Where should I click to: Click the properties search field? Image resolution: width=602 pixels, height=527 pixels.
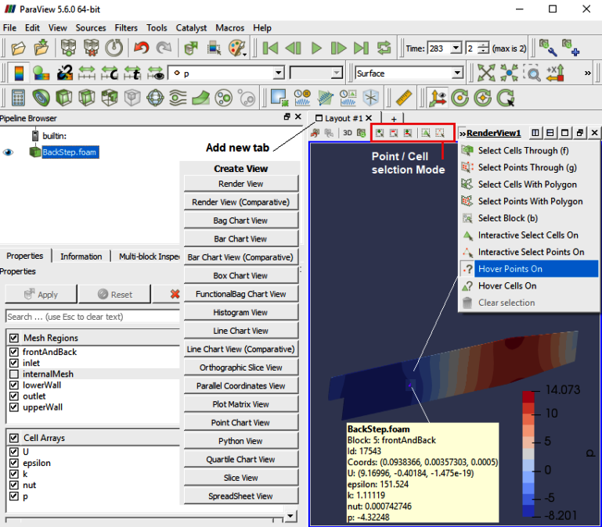pos(93,317)
